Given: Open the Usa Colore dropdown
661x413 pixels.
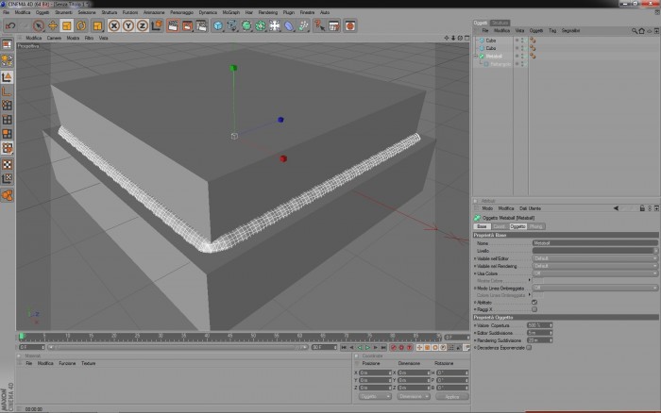Looking at the screenshot, I should click(x=595, y=273).
